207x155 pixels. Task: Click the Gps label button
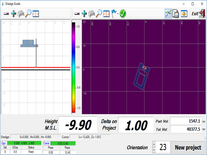(4, 143)
